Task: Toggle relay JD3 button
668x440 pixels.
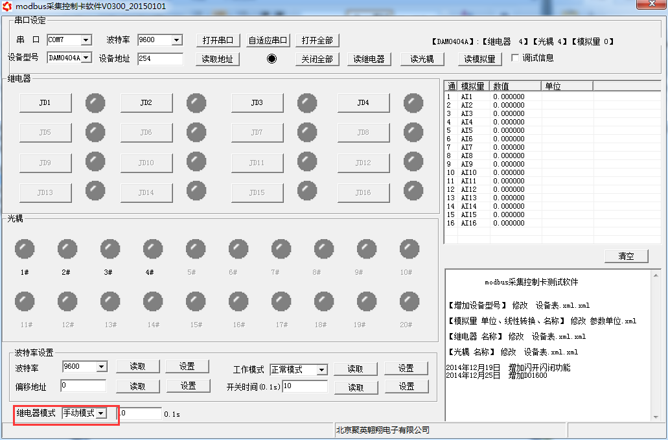Action: coord(257,103)
